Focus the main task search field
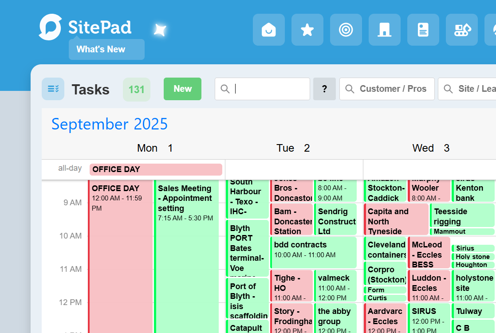Viewport: 496px width, 333px height. click(x=262, y=89)
